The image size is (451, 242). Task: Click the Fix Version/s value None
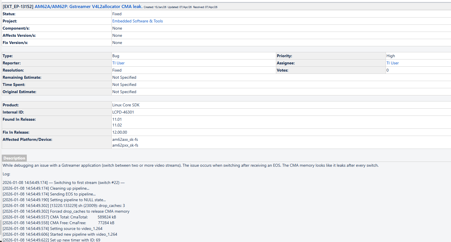pyautogui.click(x=117, y=43)
